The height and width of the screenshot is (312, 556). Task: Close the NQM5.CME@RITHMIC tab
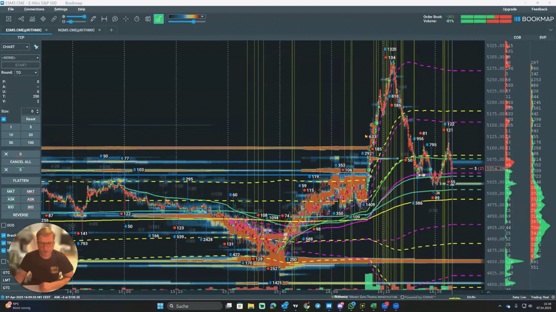tap(100, 30)
